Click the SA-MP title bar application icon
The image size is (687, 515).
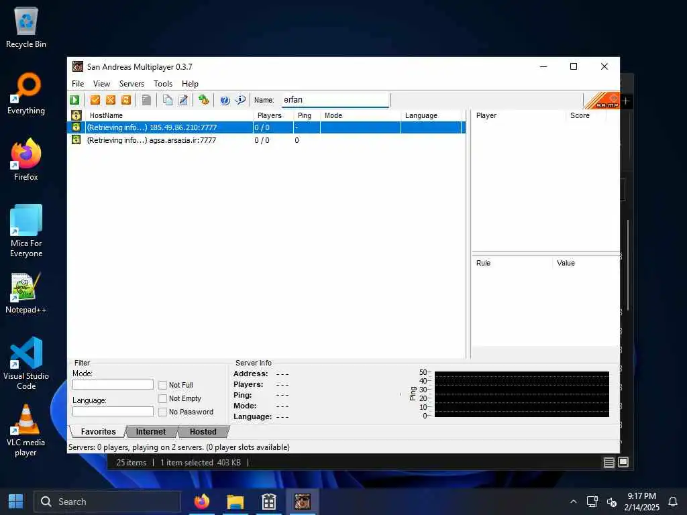tap(78, 66)
